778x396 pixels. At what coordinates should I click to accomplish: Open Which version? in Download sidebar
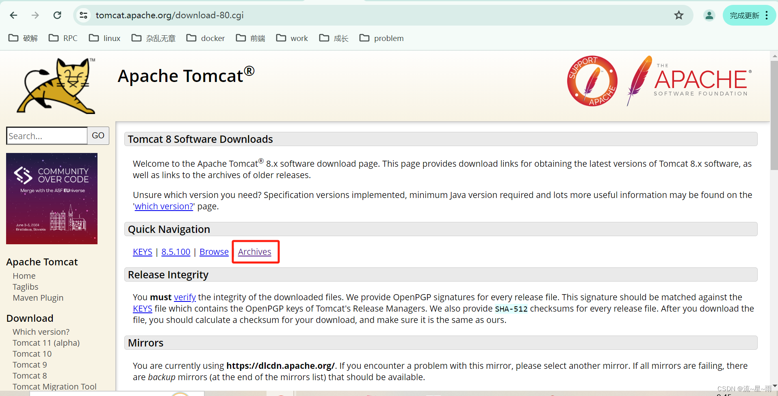[41, 332]
